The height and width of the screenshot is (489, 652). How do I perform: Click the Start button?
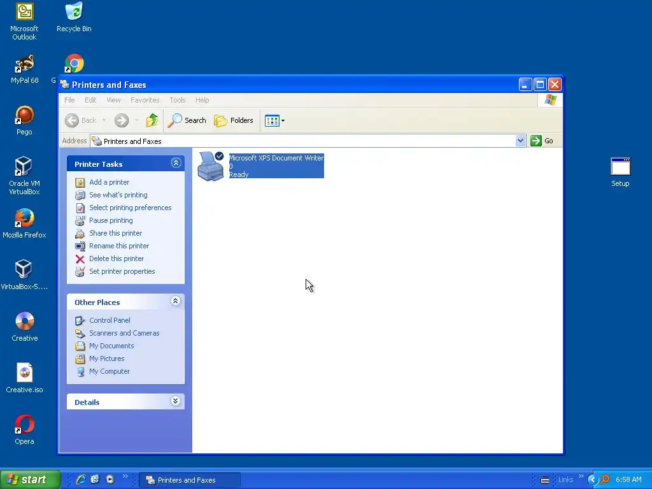click(30, 479)
